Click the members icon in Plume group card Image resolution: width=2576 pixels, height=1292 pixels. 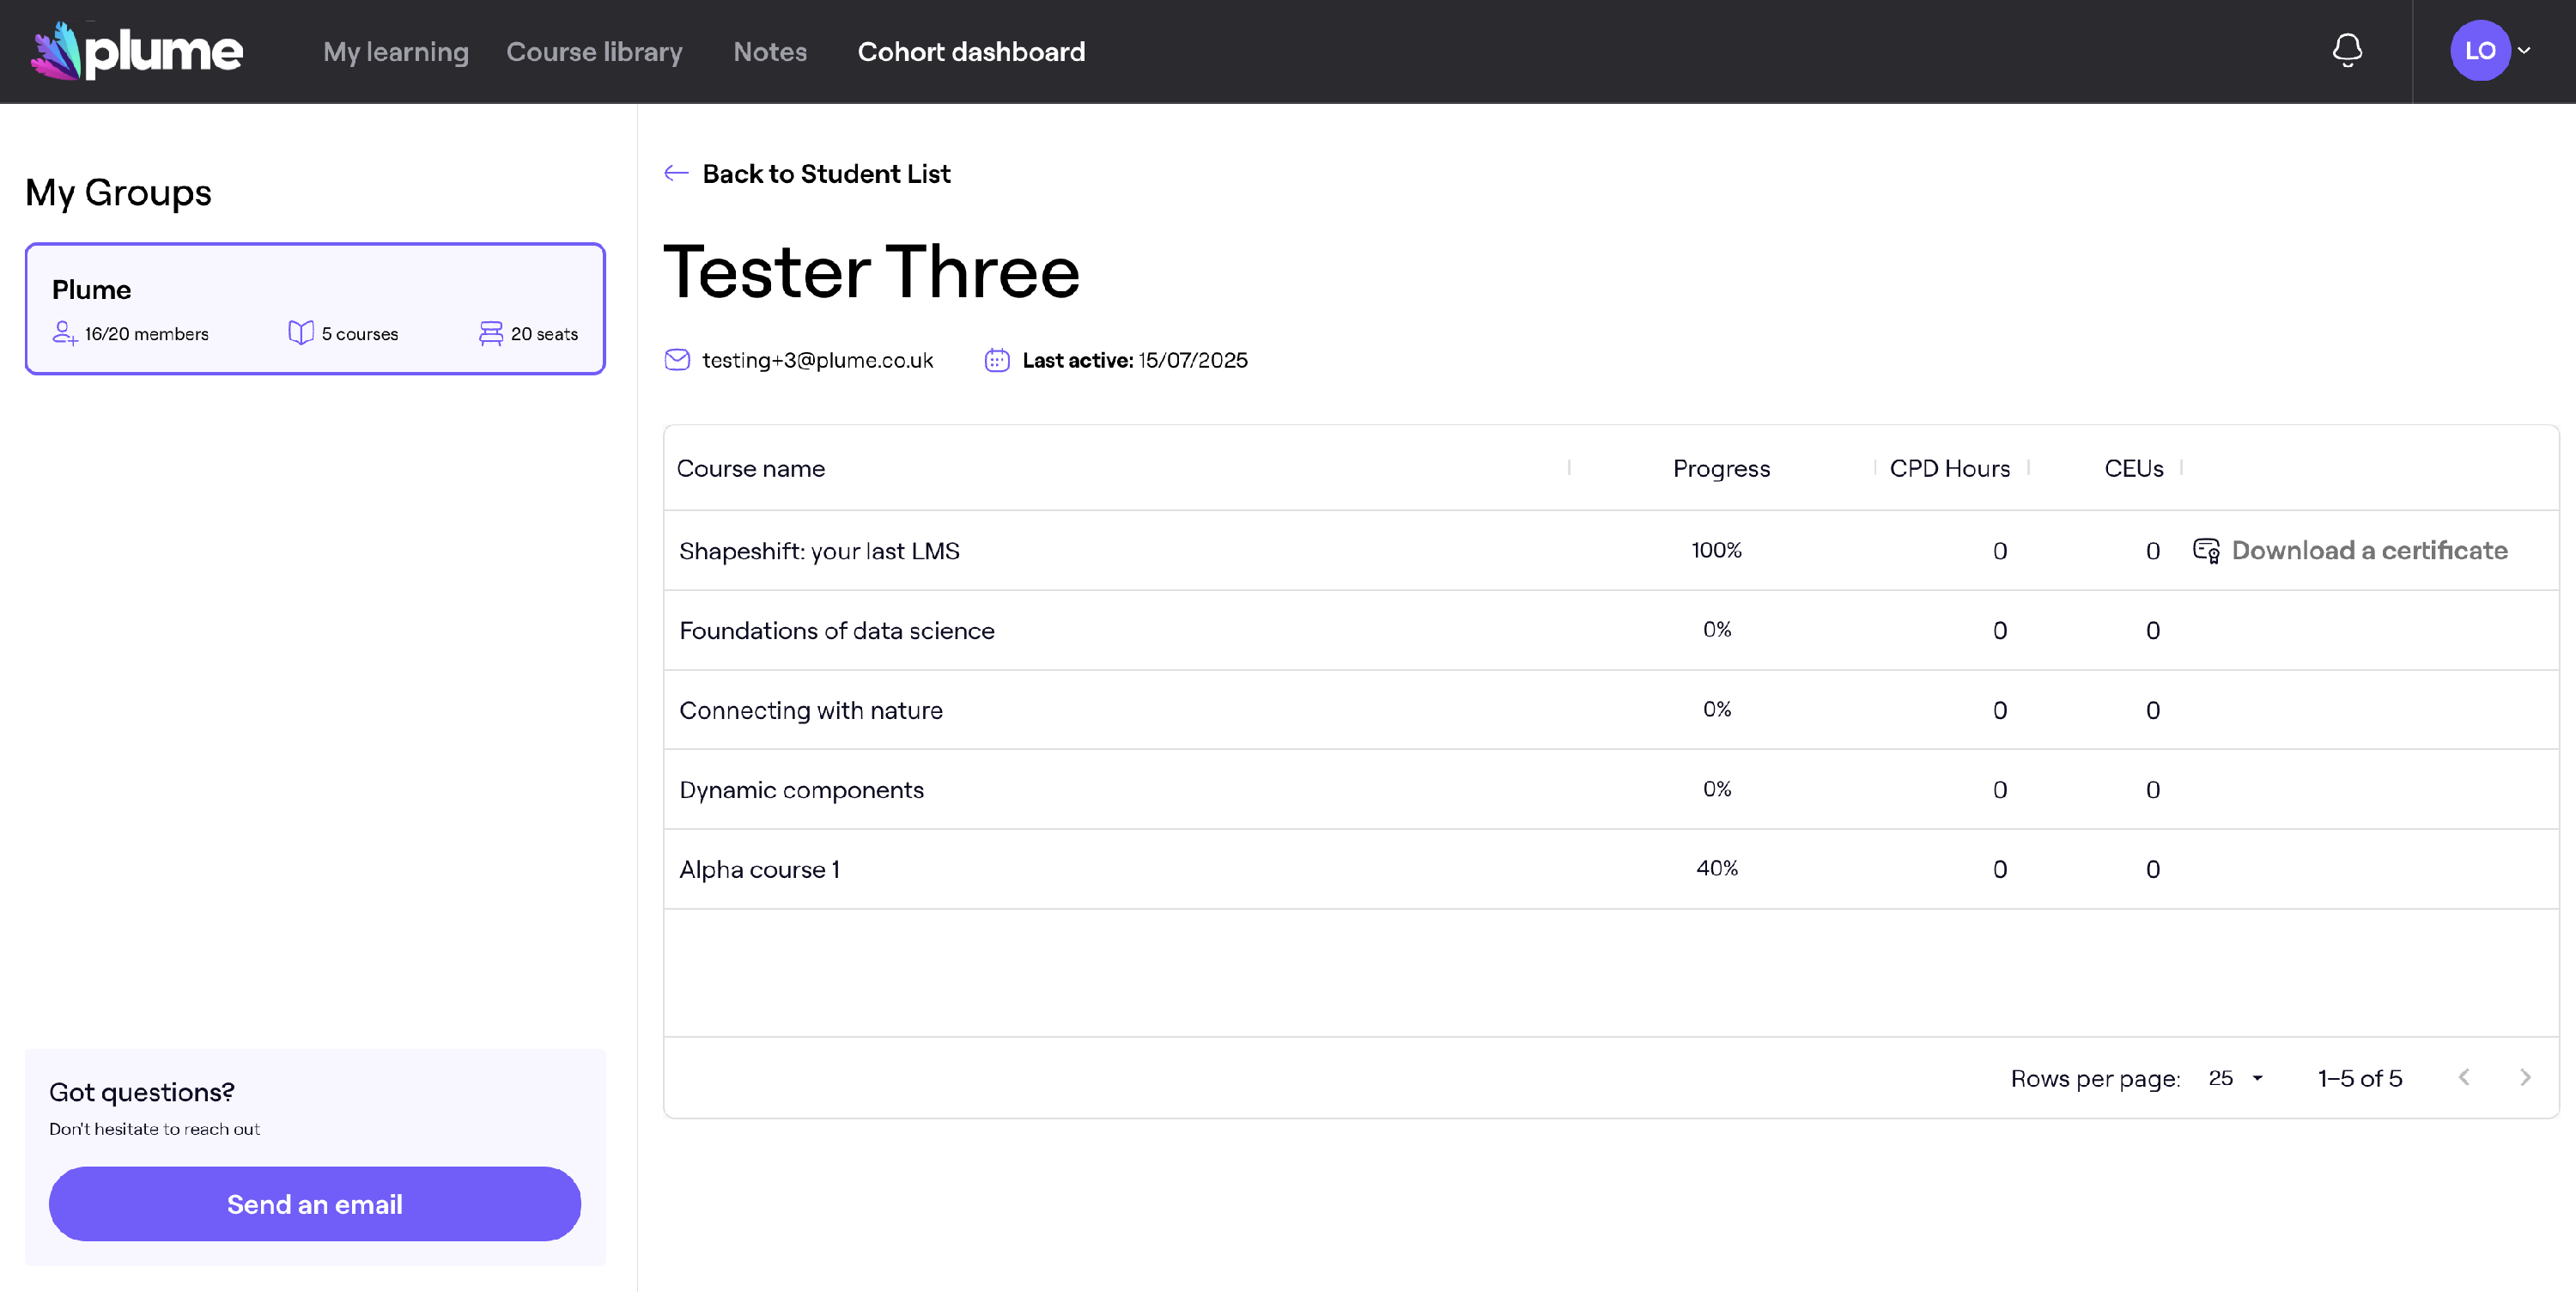65,333
